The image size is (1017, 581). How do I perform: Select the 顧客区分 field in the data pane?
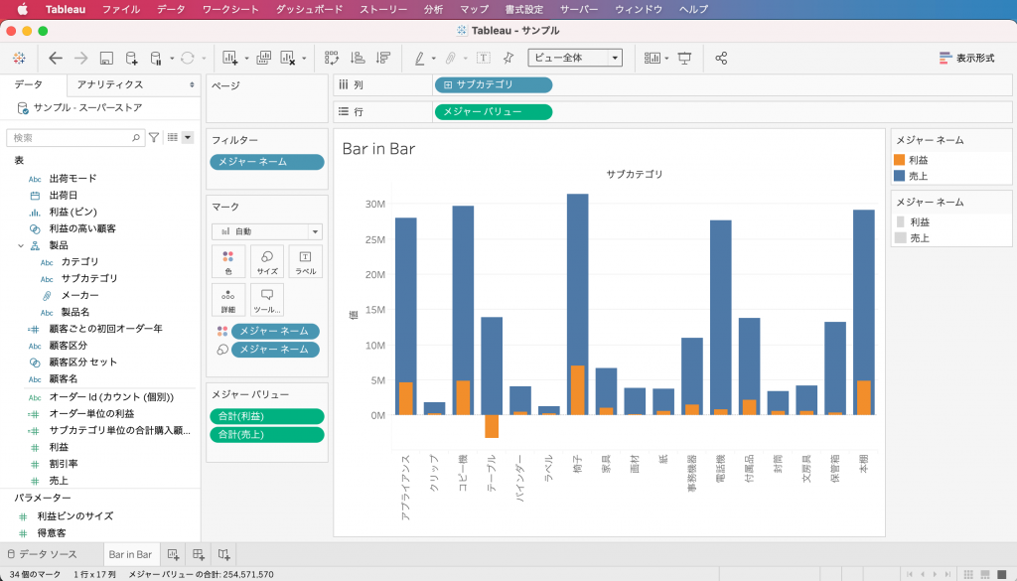click(x=69, y=346)
